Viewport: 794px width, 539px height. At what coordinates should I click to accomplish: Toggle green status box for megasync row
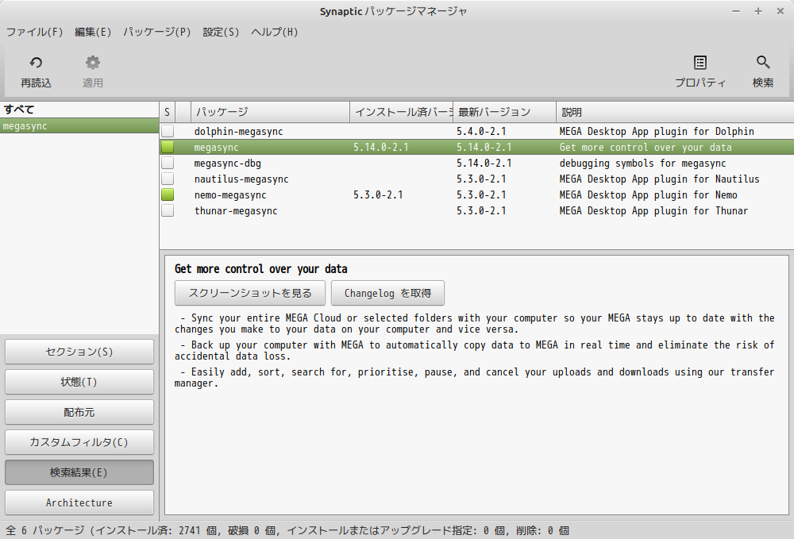click(168, 148)
